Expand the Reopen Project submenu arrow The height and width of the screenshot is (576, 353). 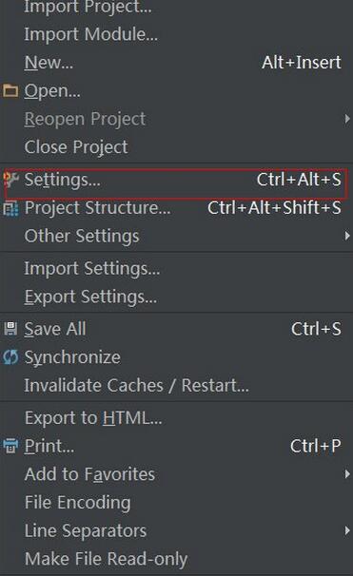tap(346, 119)
